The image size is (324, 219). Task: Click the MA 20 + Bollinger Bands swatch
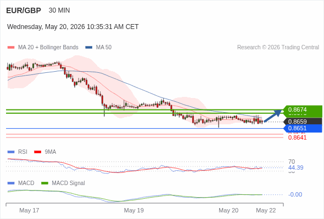tap(11, 48)
